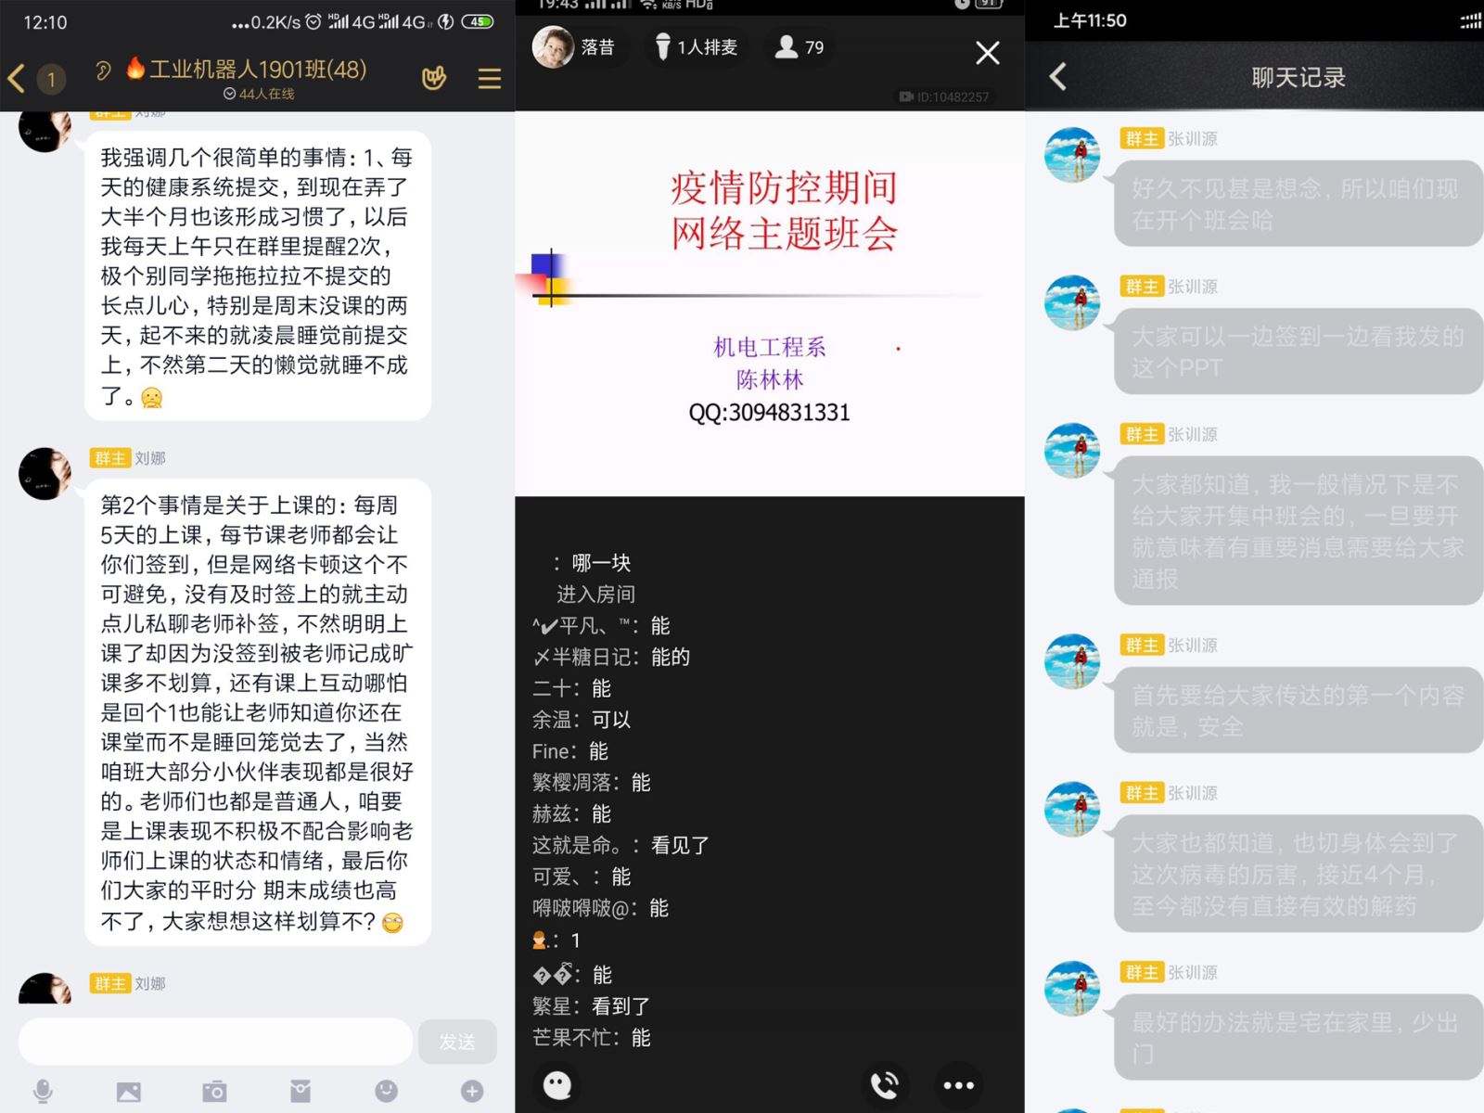
Task: Tap the phone call icon in live room
Action: [884, 1084]
